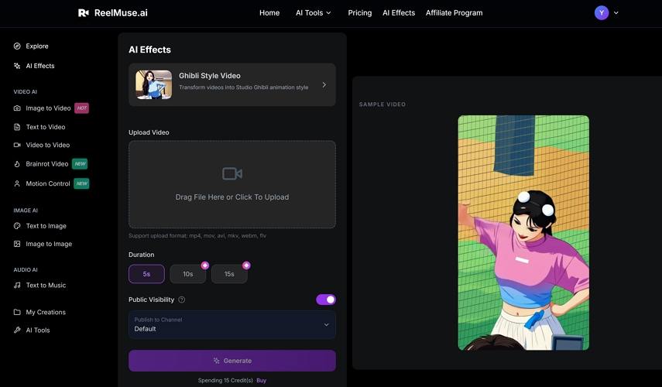Click the 'Ghibli Style Video' title text

[x=210, y=76]
